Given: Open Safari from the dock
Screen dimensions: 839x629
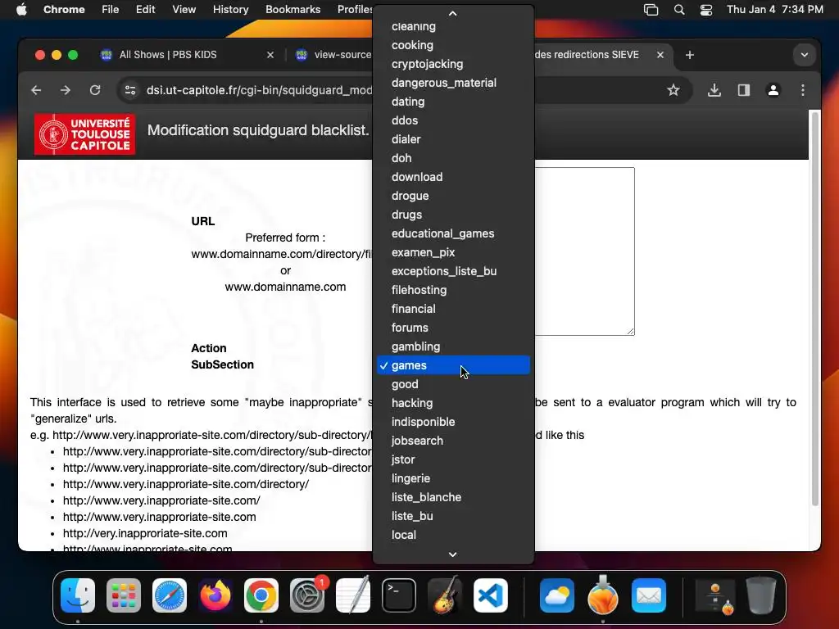Looking at the screenshot, I should point(170,595).
